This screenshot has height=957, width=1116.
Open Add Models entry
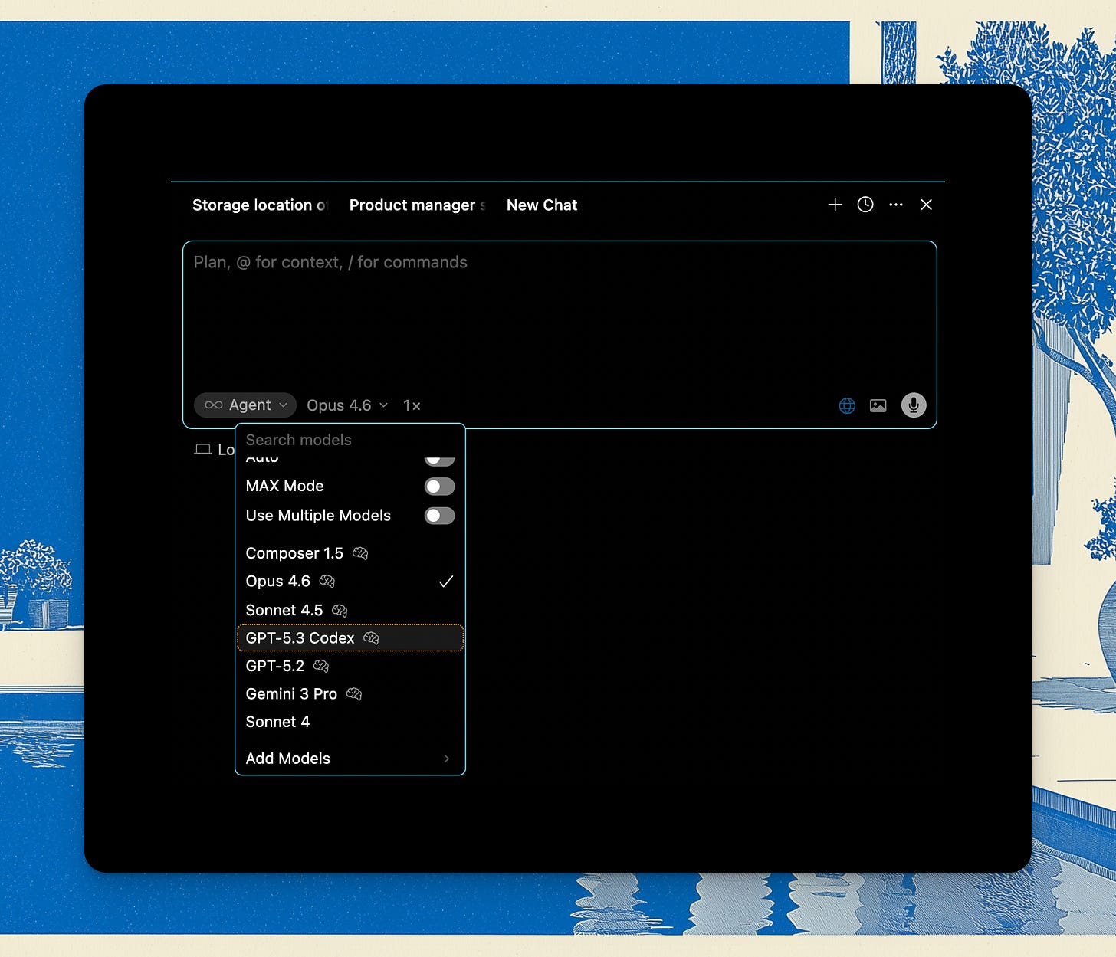tap(350, 759)
